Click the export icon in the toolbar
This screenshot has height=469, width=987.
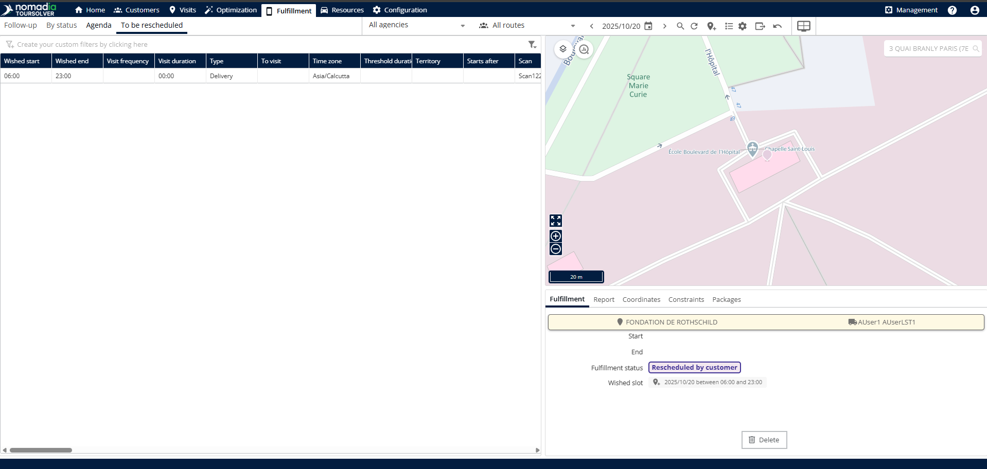click(x=760, y=26)
